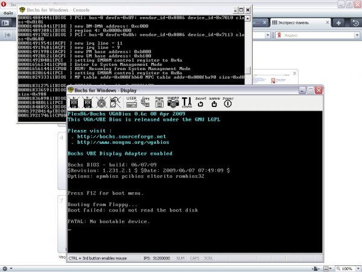Minimize the Bochs Display window

pos(302,90)
